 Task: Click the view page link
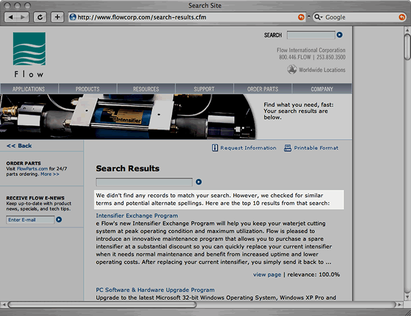tap(267, 274)
